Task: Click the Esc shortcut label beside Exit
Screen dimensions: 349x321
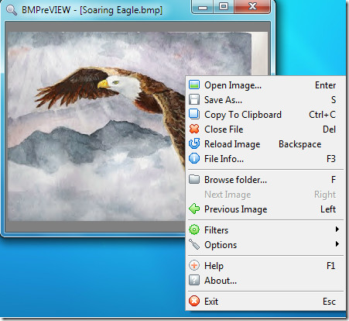Action: tap(329, 301)
